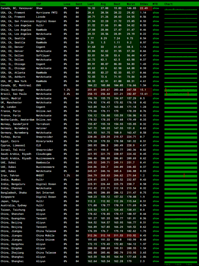Viewport: 199px width, 266px height.
Task: Click the chart for Iran, Tehran row
Action: 181,175
